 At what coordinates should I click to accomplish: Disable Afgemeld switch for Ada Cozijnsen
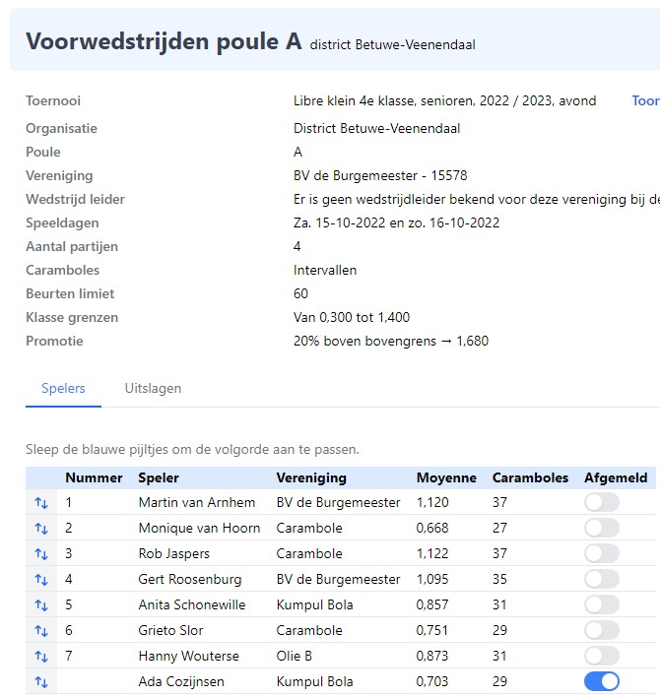[602, 681]
